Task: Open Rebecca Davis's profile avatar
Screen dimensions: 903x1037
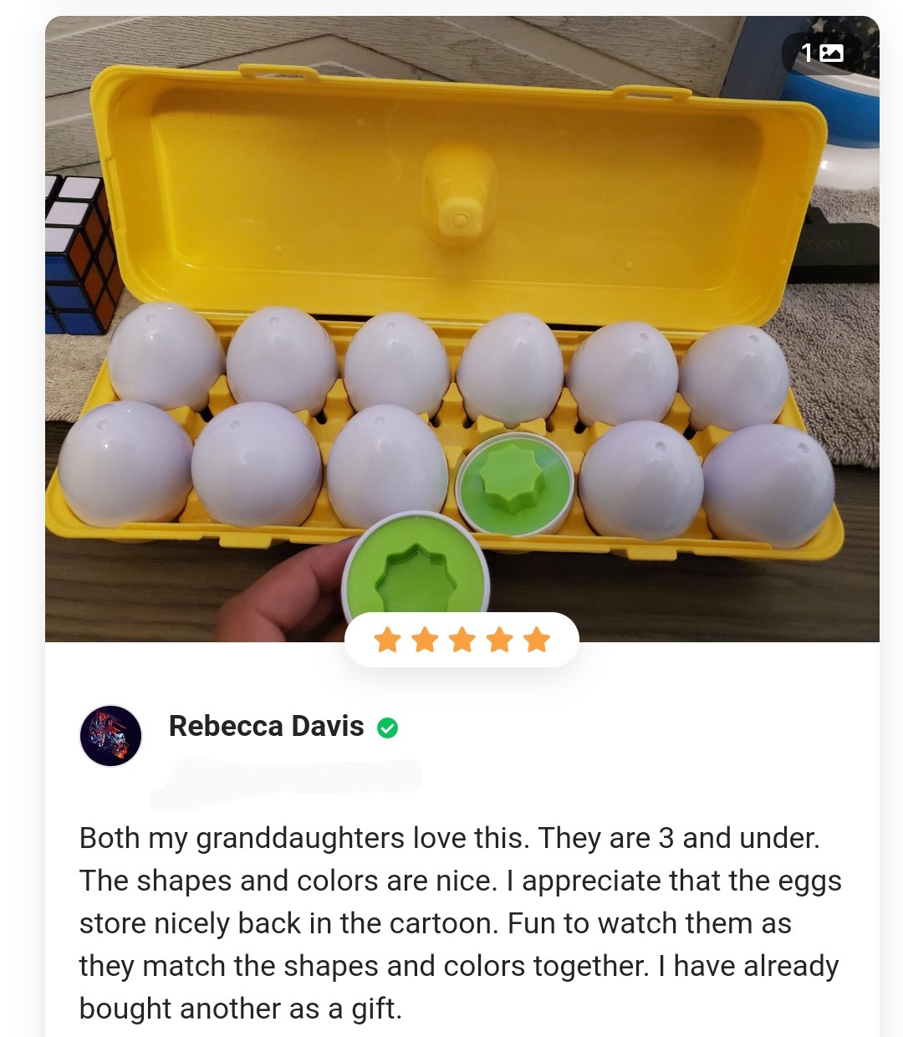Action: (x=110, y=736)
